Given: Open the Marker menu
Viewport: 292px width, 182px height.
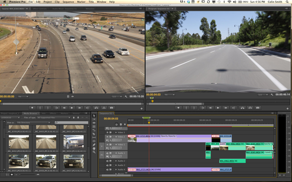Looking at the screenshot, I should [81, 2].
